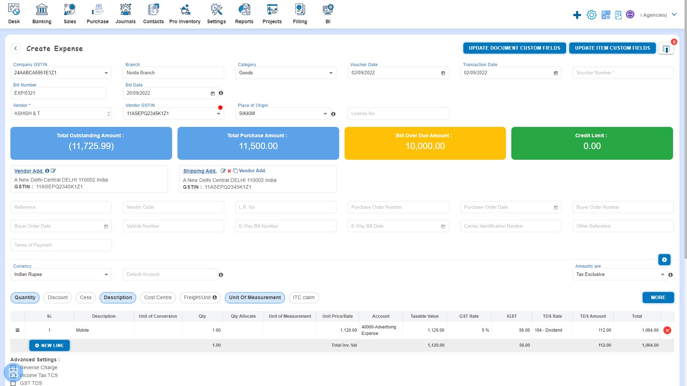Expand the agency account menu chevron
The image size is (687, 386).
pos(674,15)
